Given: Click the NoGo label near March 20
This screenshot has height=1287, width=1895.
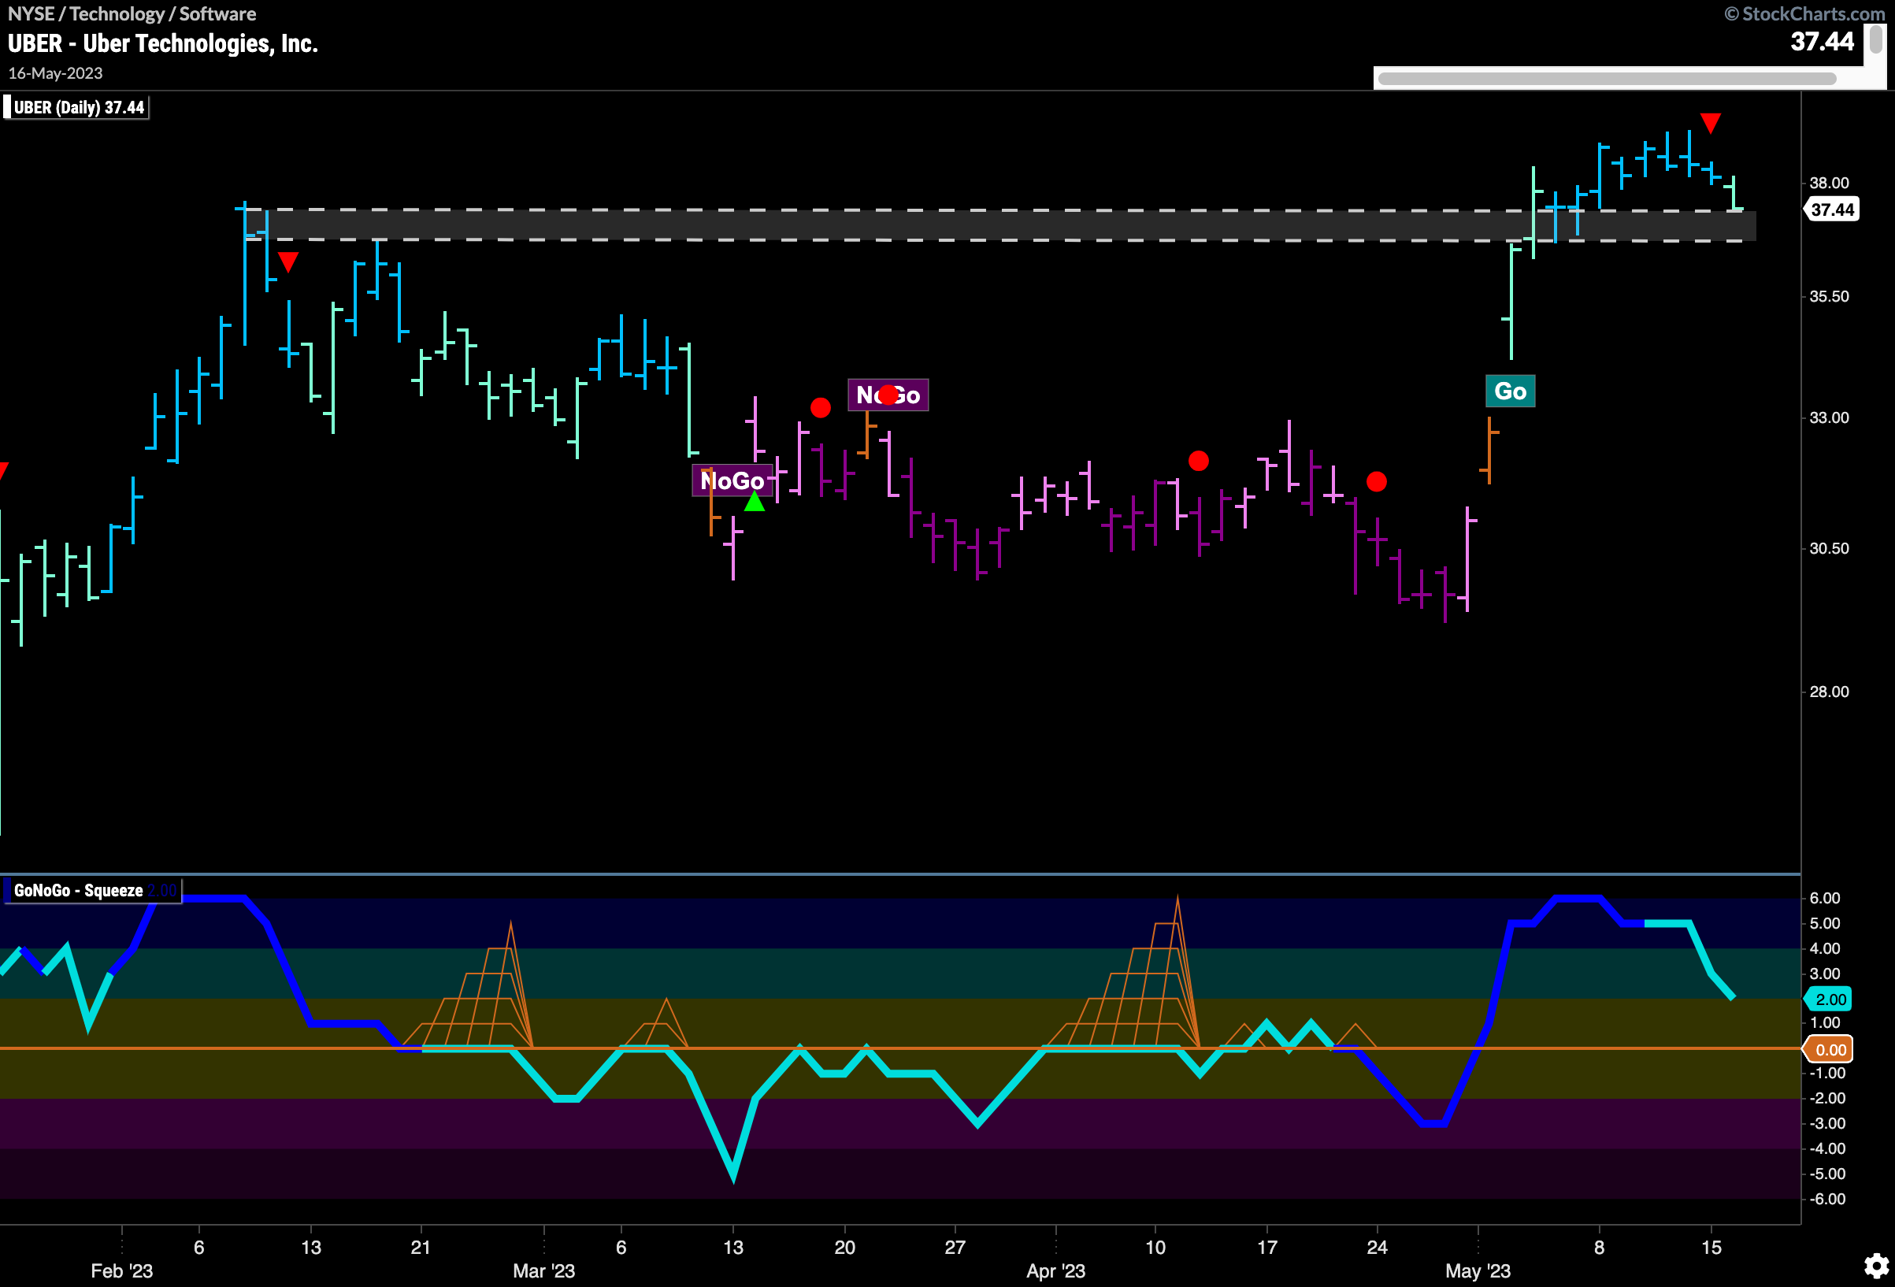Looking at the screenshot, I should [888, 395].
